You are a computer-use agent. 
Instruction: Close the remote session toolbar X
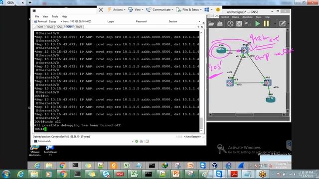(x=101, y=10)
